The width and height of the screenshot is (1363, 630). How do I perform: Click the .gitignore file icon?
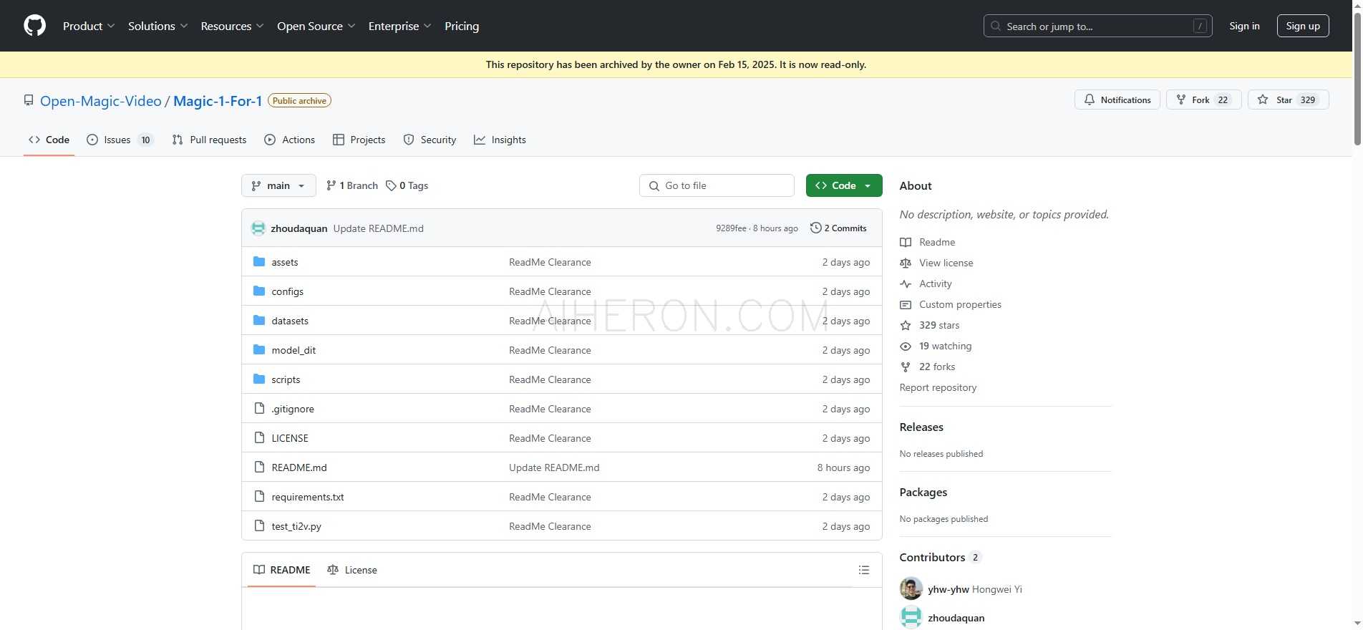[259, 409]
